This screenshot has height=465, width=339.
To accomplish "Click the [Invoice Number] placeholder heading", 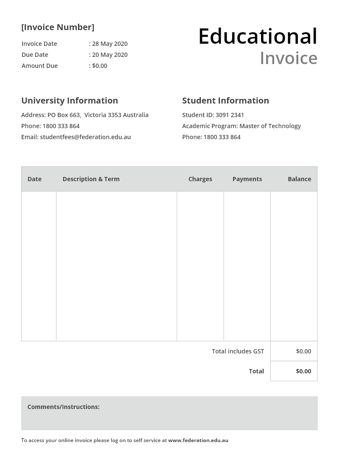I will (58, 27).
